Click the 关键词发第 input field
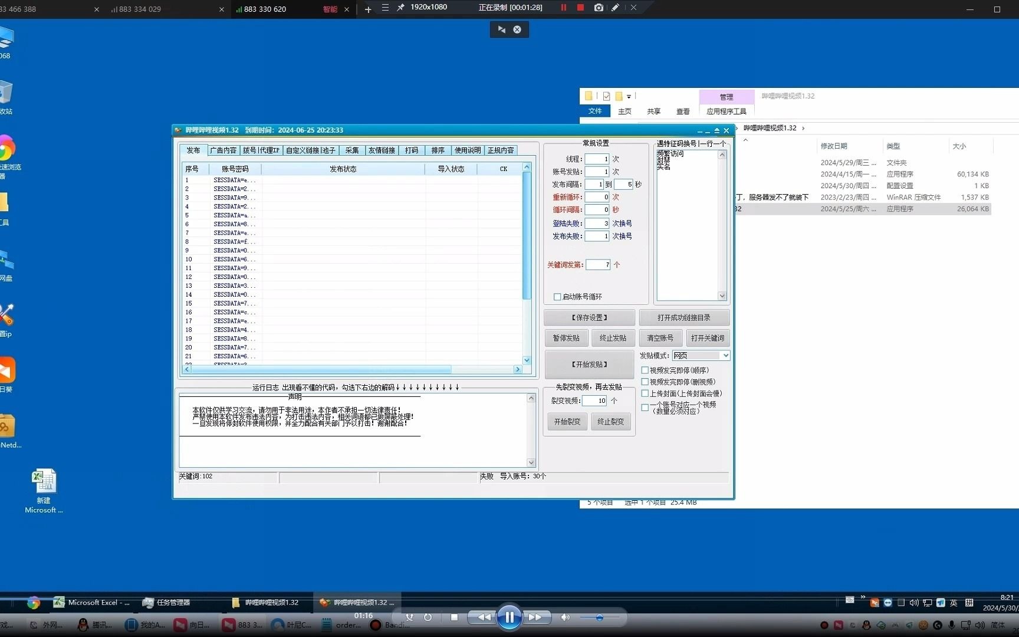The width and height of the screenshot is (1019, 637). [x=598, y=265]
